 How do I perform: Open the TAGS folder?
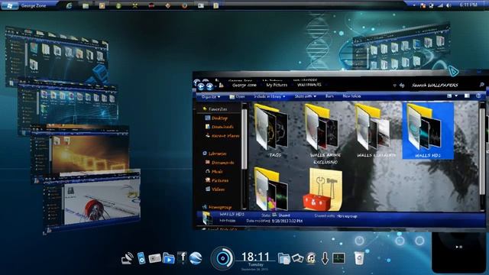270,131
